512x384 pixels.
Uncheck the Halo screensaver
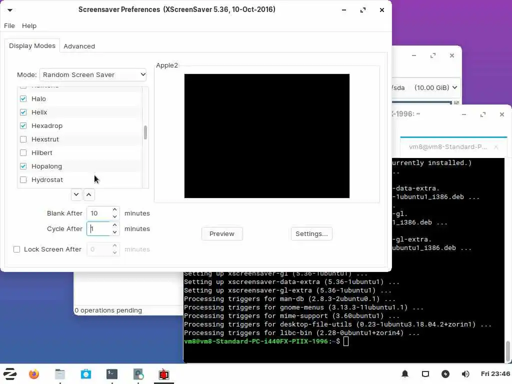(x=23, y=98)
